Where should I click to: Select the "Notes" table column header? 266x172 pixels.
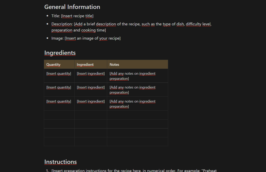pyautogui.click(x=114, y=65)
